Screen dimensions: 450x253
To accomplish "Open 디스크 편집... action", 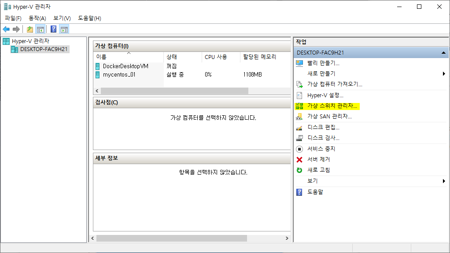I will [x=323, y=127].
